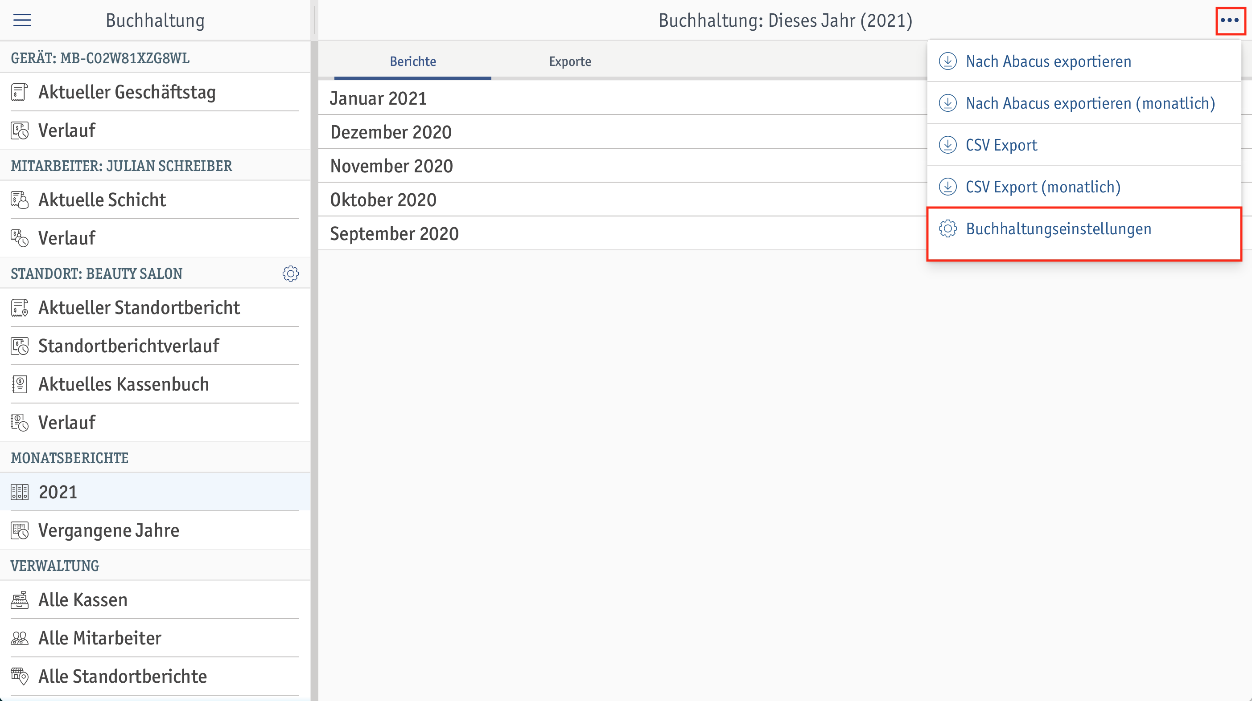This screenshot has height=701, width=1252.
Task: Open the Januar 2021 report
Action: tap(622, 98)
